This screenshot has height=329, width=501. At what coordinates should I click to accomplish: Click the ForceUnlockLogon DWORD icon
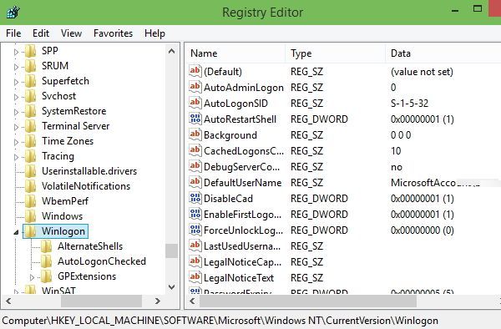pos(195,230)
